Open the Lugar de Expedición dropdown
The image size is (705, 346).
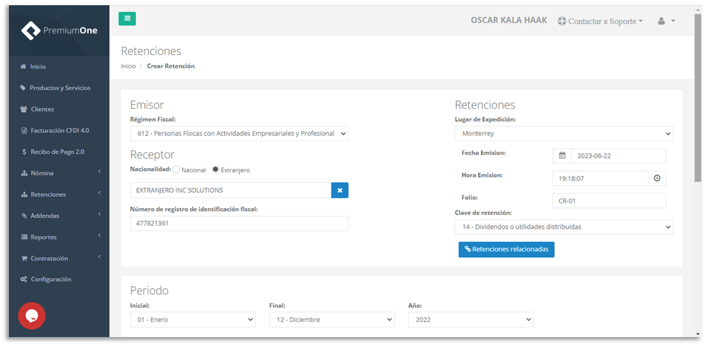tap(563, 133)
